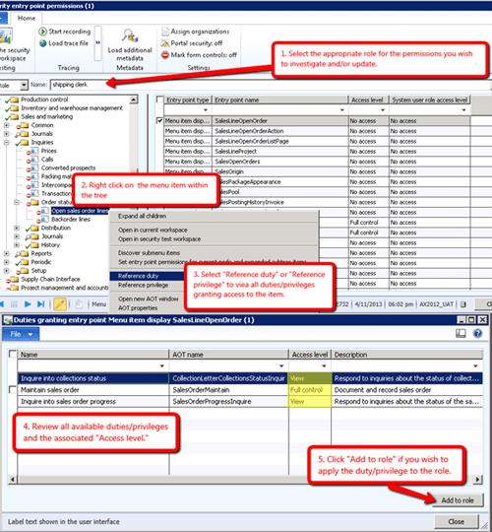The image size is (492, 532).
Task: Open the File menu dropdown
Action: coord(21,334)
